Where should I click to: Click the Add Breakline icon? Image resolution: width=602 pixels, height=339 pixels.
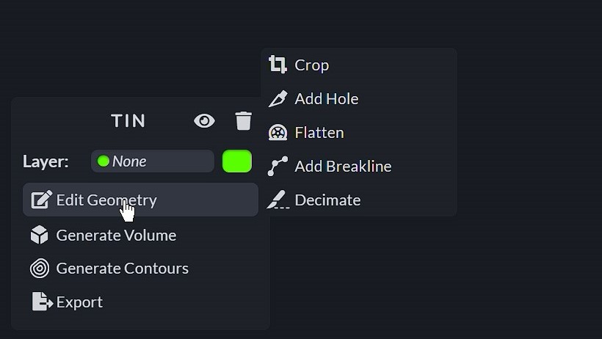pos(278,167)
